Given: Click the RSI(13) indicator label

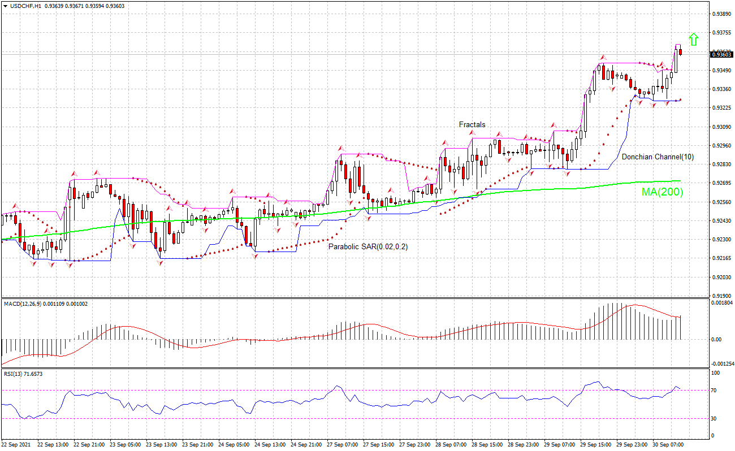Looking at the screenshot, I should 14,374.
